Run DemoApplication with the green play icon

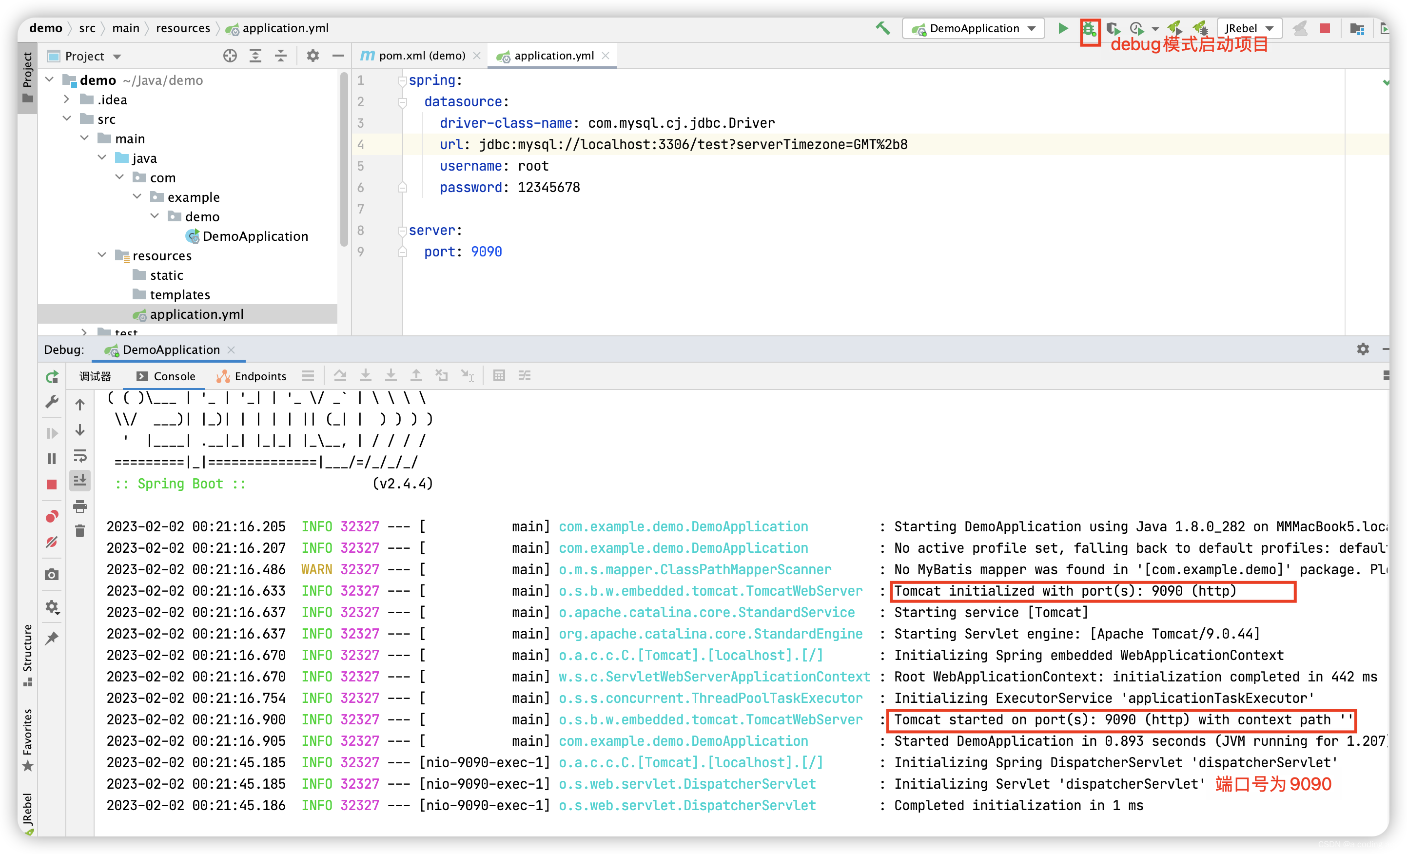point(1062,29)
